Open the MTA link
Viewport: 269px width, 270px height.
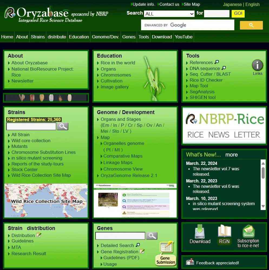[16, 248]
